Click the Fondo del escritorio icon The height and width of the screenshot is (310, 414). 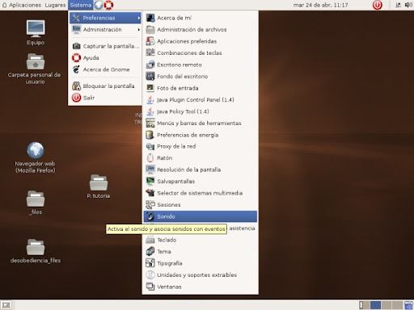click(150, 76)
